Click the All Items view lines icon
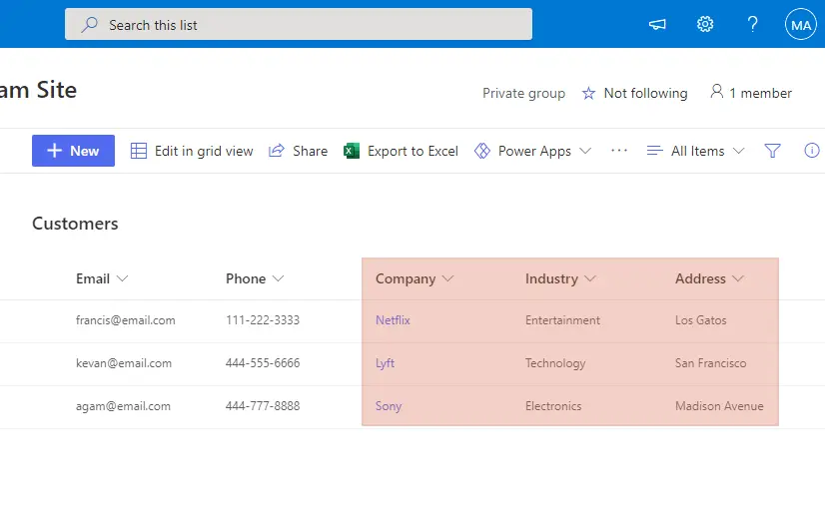Image resolution: width=825 pixels, height=514 pixels. pyautogui.click(x=654, y=151)
